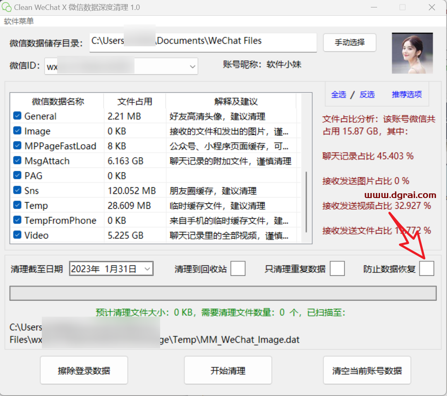Image resolution: width=447 pixels, height=396 pixels.
Task: Click the 接收发送图片占比 0 % text
Action: point(366,181)
